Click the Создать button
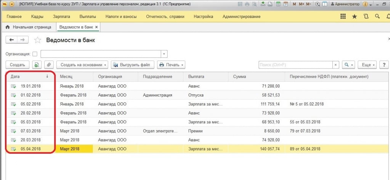This screenshot has height=180, width=390. [x=17, y=65]
